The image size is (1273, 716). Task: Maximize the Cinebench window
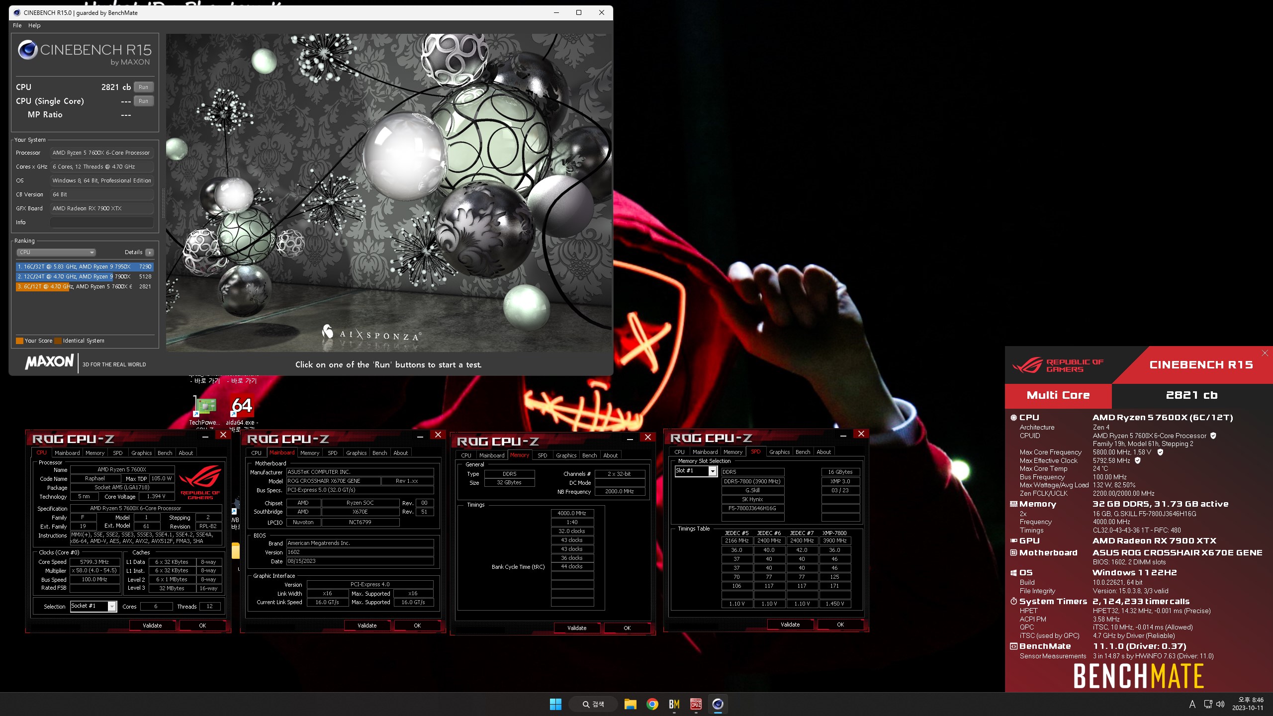click(x=579, y=13)
